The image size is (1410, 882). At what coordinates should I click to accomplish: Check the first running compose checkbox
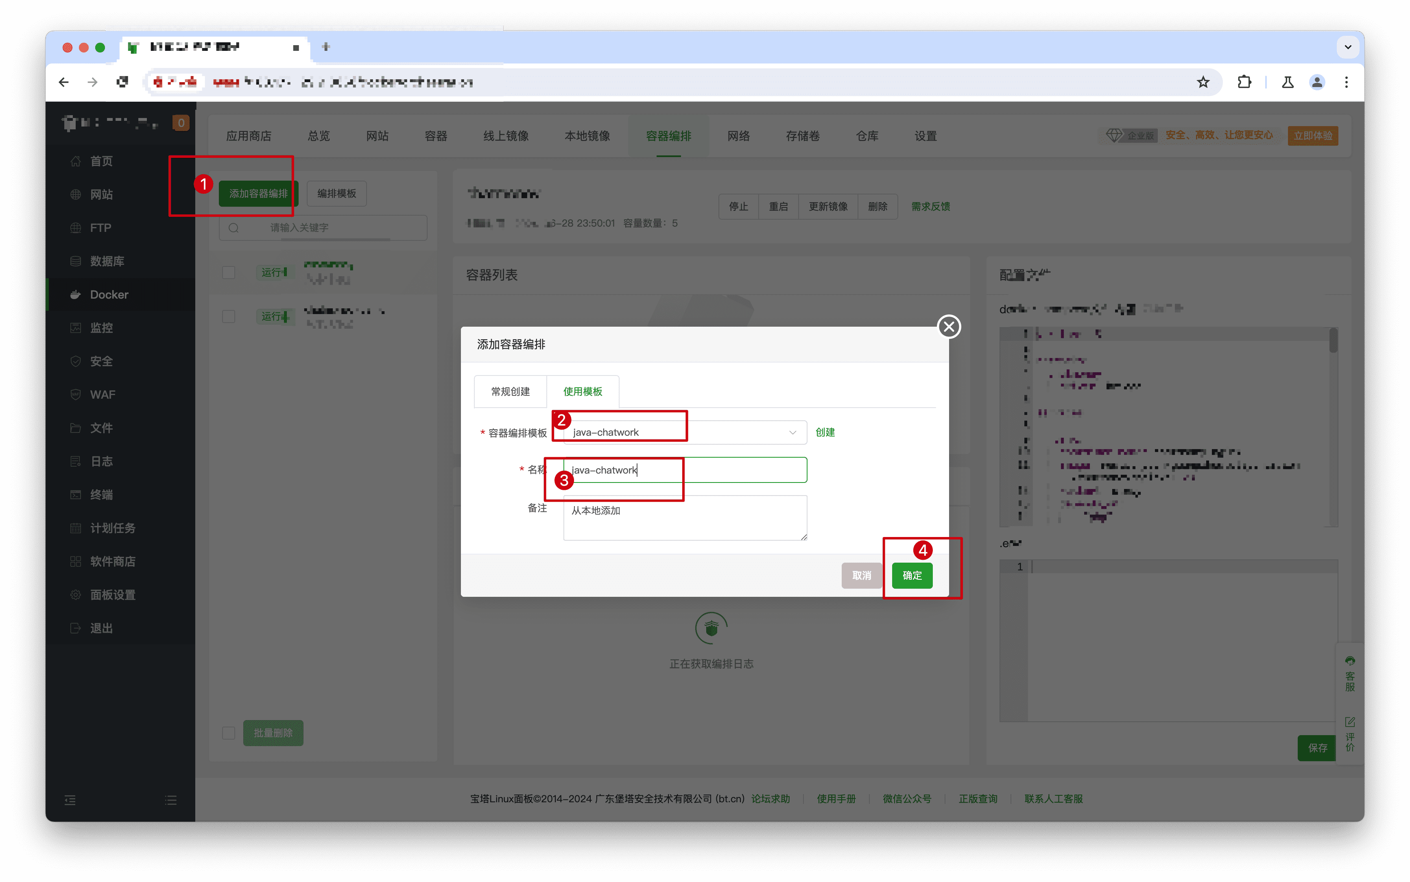(x=229, y=273)
